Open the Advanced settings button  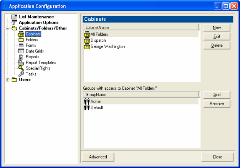click(98, 157)
